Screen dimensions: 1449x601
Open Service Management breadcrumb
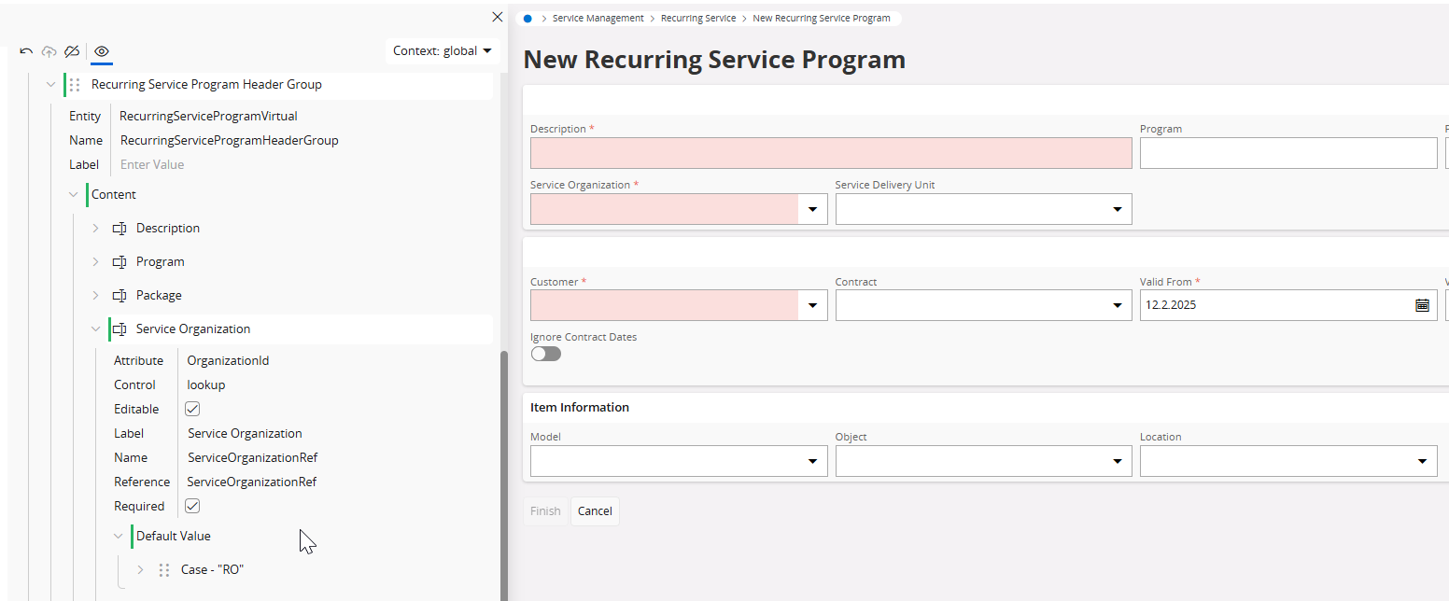[598, 18]
